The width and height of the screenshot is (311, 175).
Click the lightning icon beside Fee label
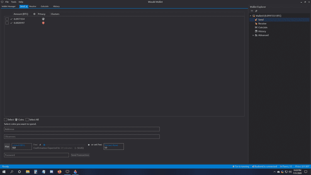point(40,145)
